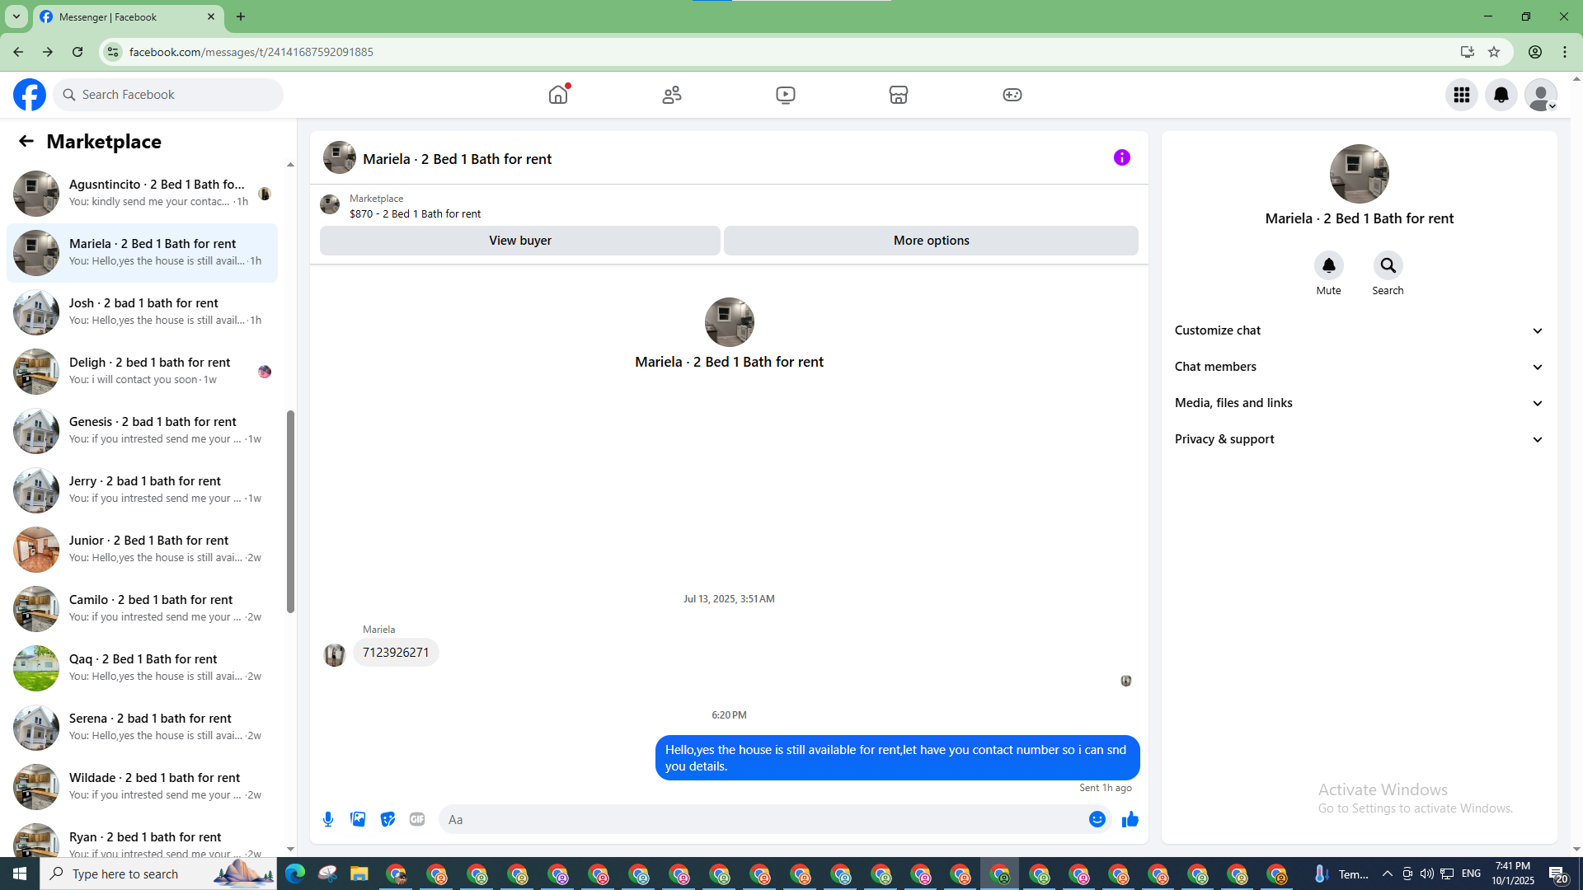
Task: Open Windows notification center
Action: tap(1557, 874)
